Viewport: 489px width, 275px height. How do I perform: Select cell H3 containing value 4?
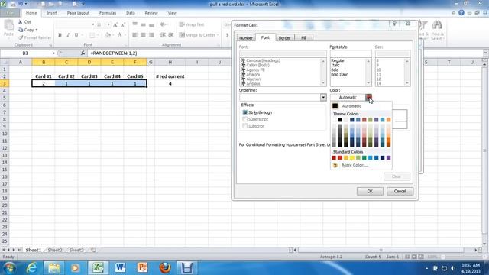tap(170, 83)
